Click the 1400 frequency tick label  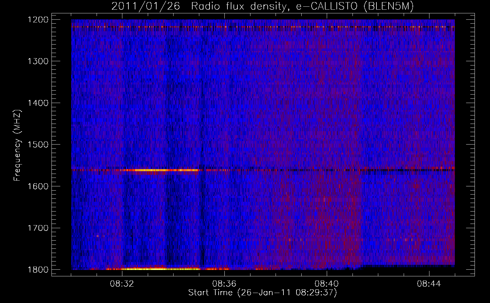38,103
